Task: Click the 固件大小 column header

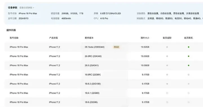Action: tap(145, 38)
